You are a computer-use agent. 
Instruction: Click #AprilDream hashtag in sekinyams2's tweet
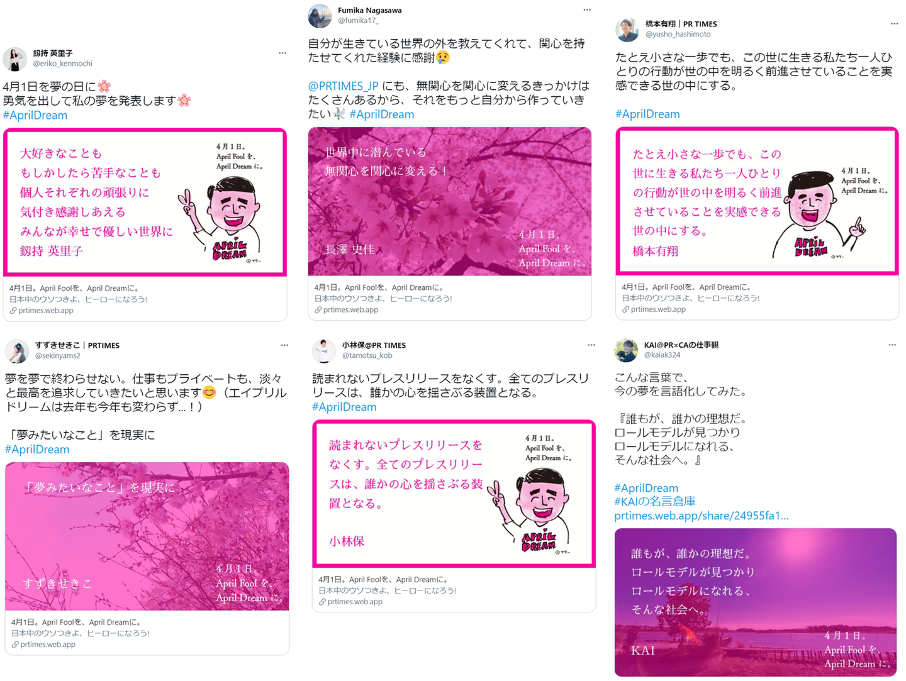37,450
